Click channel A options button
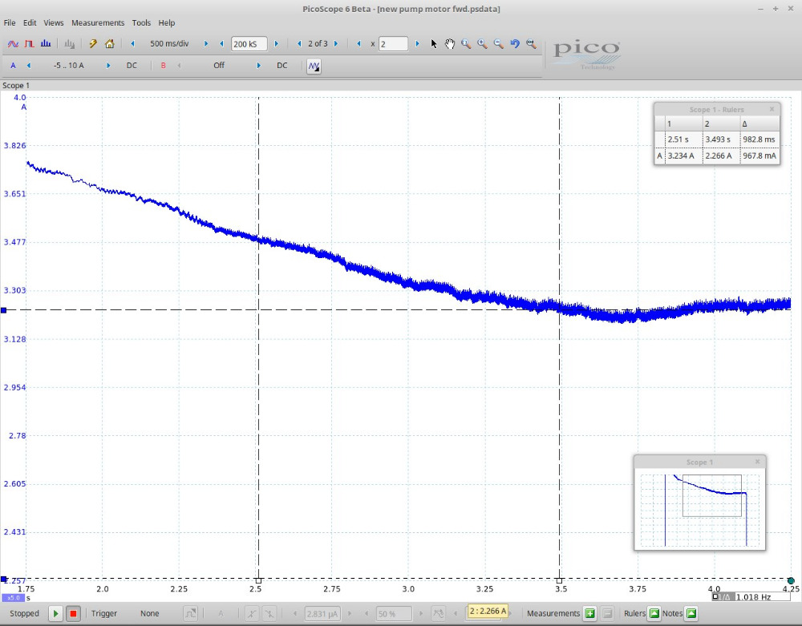802x626 pixels. tap(13, 66)
